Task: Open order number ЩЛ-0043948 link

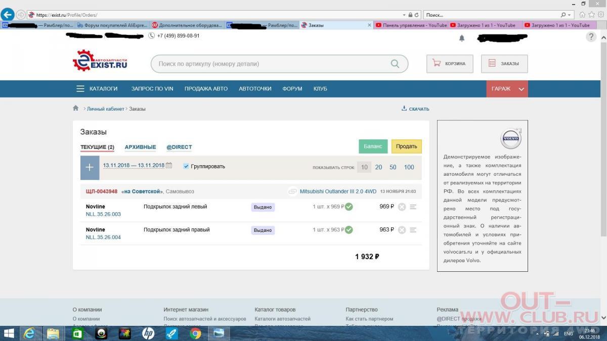Action: click(x=102, y=191)
